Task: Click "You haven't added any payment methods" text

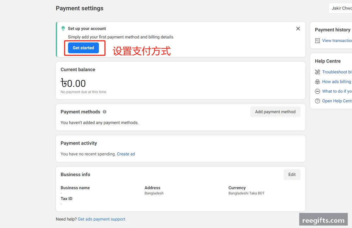Action: coord(100,123)
